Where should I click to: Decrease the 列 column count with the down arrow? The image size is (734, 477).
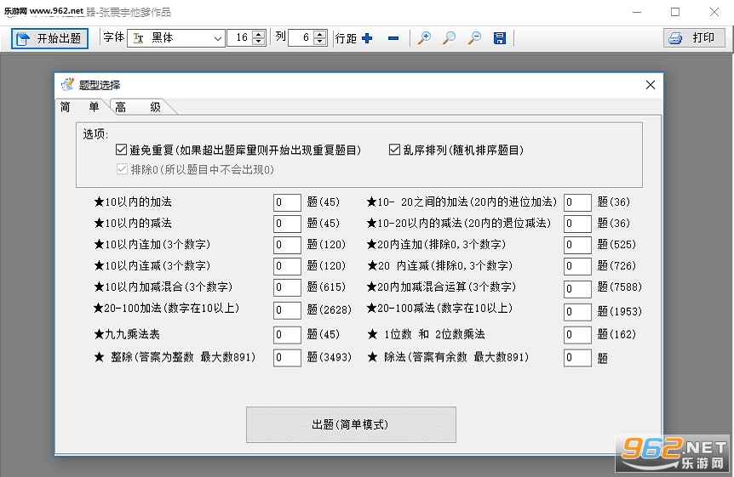click(319, 42)
